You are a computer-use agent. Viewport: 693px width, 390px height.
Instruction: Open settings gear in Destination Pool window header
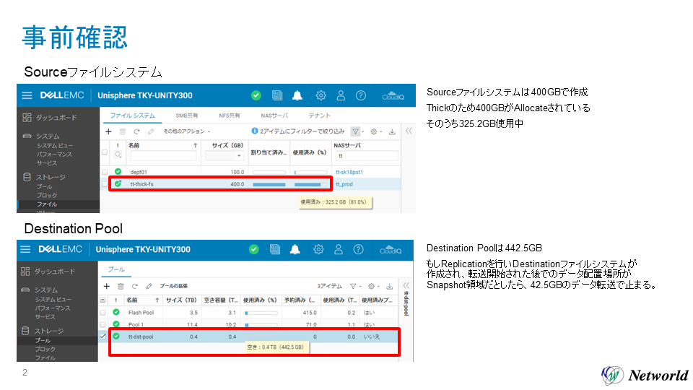click(x=318, y=249)
